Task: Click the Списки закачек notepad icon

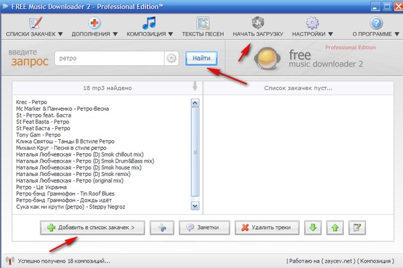Action: pyautogui.click(x=35, y=23)
